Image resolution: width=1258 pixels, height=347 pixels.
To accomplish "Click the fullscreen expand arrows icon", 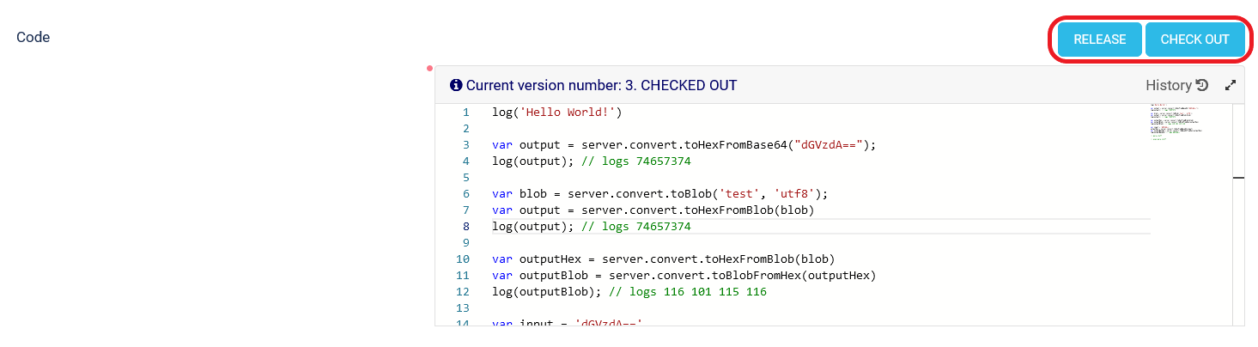I will (1231, 85).
